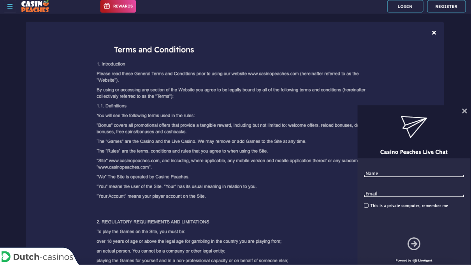Select the Terms and Conditions heading
Image resolution: width=471 pixels, height=265 pixels.
tap(154, 49)
